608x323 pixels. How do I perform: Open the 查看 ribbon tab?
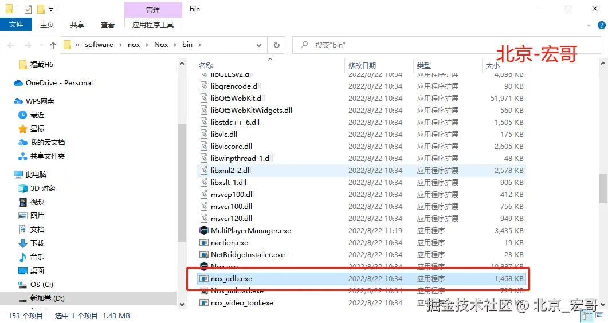(x=108, y=25)
